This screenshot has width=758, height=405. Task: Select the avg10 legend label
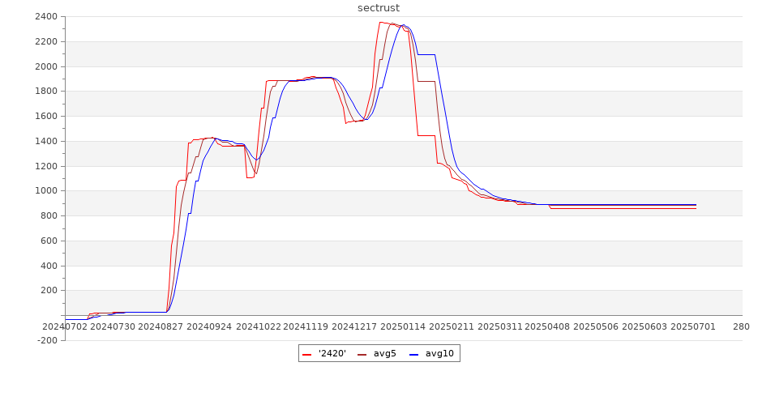coord(439,353)
